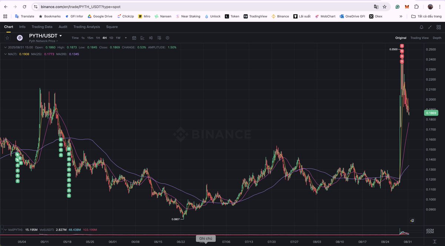The width and height of the screenshot is (445, 246).
Task: Collapse the OHLC info row chevron
Action: pyautogui.click(x=5, y=47)
